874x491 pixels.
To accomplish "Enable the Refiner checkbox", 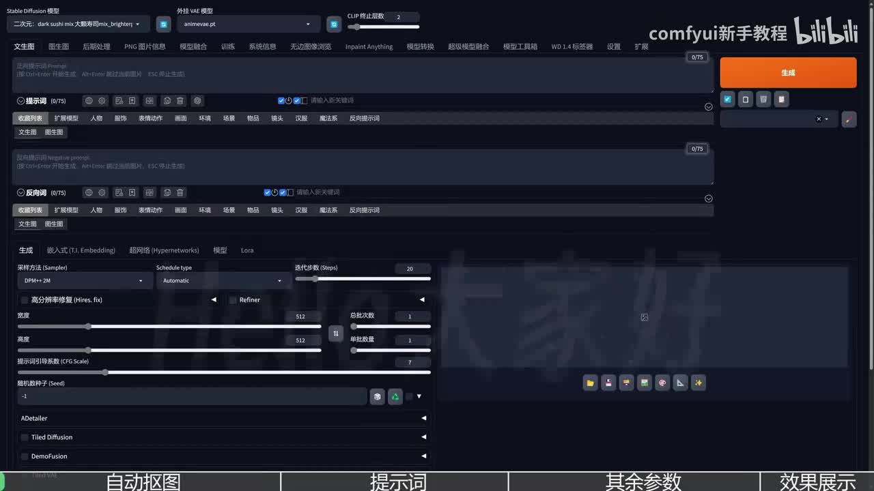I will (x=233, y=300).
